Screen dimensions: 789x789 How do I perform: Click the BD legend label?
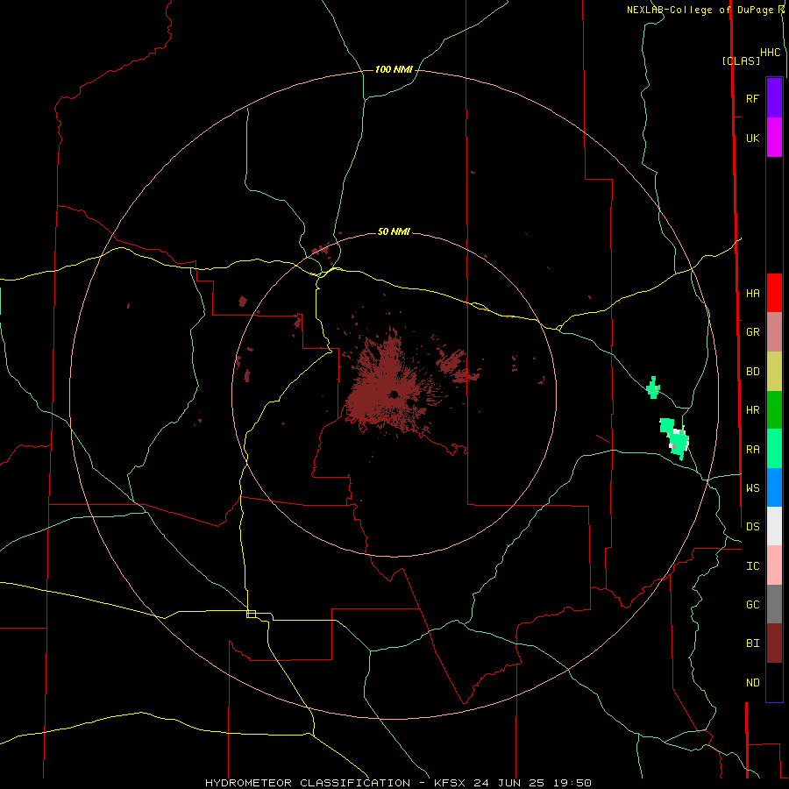click(x=752, y=372)
